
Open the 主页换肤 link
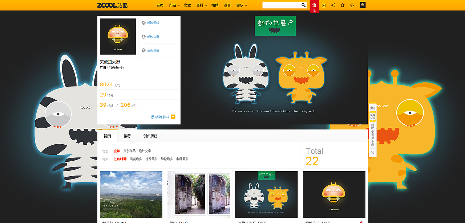coord(153,50)
